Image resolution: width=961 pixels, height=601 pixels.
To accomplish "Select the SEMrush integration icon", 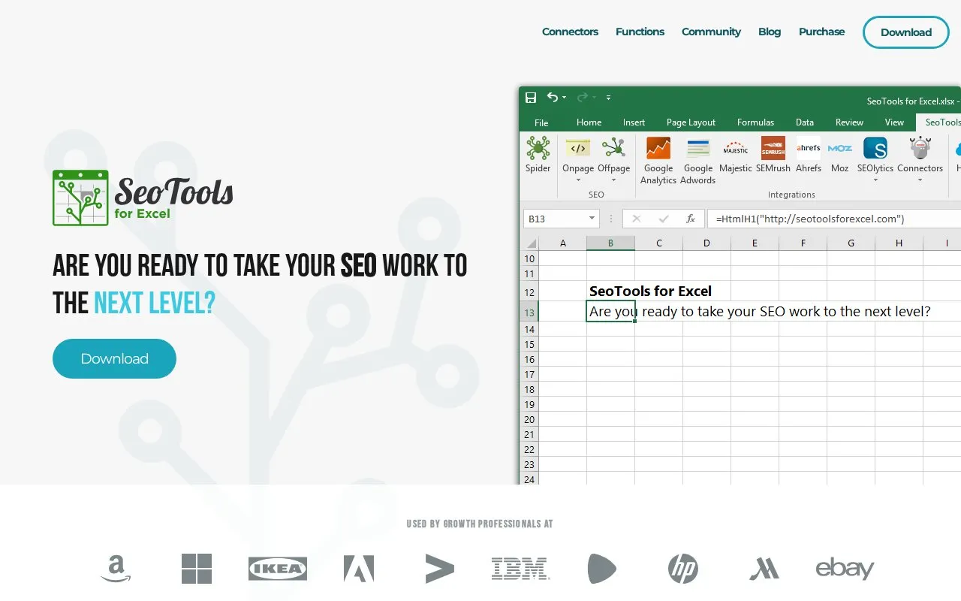I will point(773,149).
